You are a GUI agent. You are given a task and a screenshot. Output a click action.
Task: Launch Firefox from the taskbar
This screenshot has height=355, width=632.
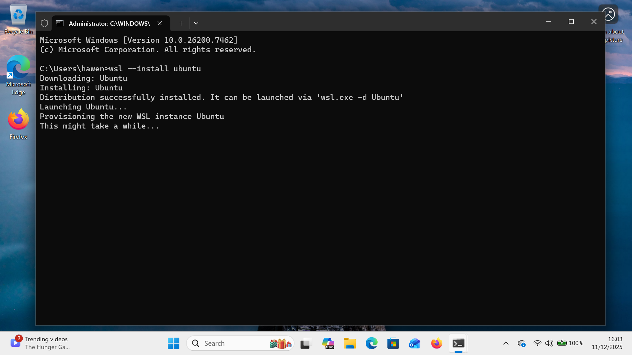[x=436, y=343]
